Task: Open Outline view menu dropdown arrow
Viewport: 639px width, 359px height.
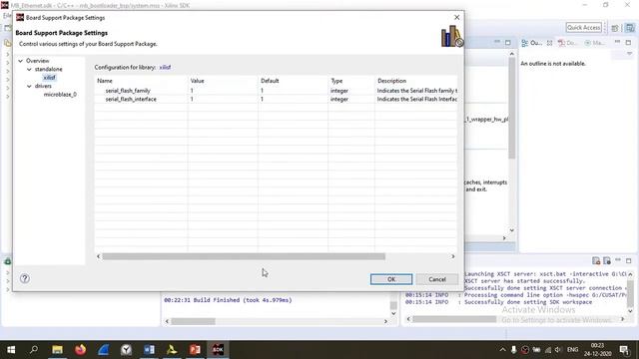Action: [x=629, y=54]
